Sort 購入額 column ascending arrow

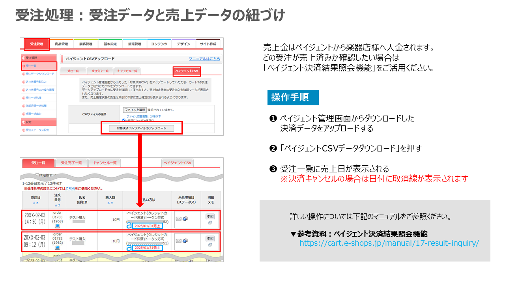[108, 203]
